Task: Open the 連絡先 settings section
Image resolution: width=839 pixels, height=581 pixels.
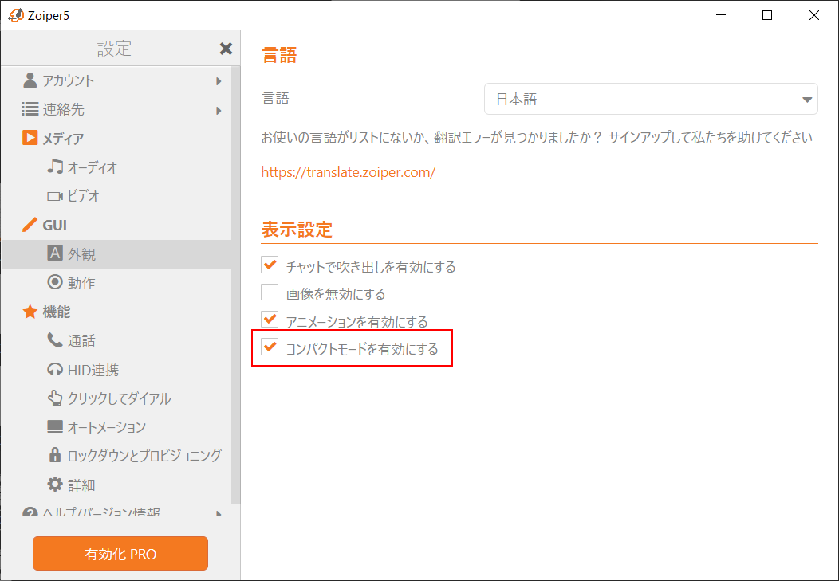Action: pyautogui.click(x=116, y=109)
